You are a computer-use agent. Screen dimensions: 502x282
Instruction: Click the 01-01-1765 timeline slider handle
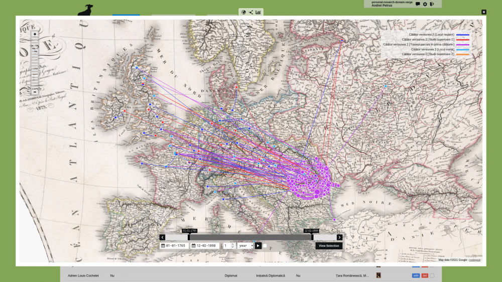point(189,237)
